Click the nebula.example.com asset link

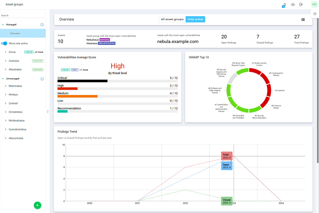(178, 41)
